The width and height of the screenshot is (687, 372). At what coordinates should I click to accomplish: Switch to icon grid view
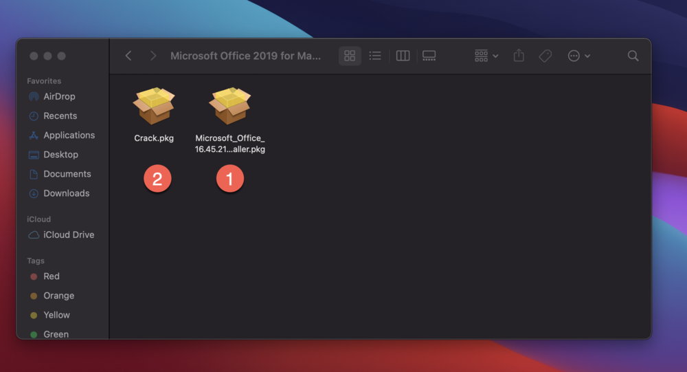(350, 56)
